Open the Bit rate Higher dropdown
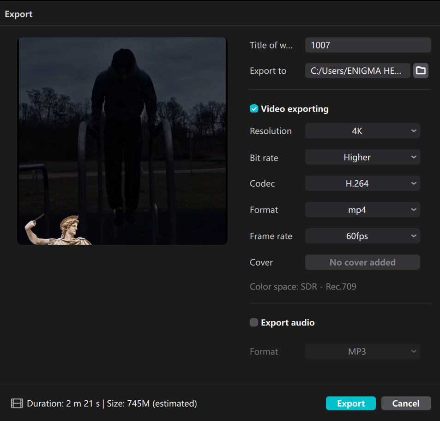Screen dimensions: 440x421 (362, 157)
